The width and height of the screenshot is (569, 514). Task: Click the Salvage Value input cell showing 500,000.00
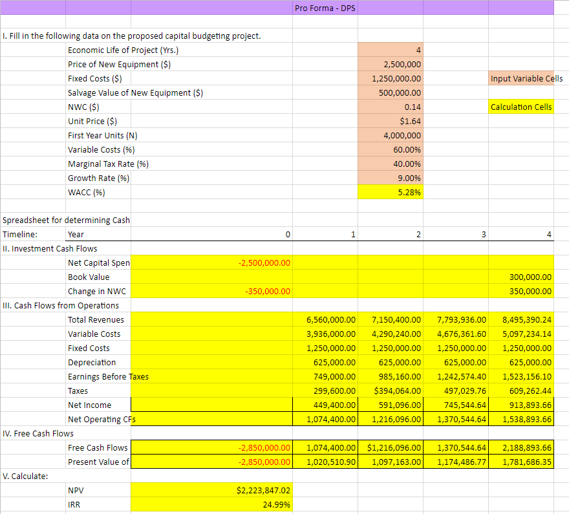coord(391,93)
